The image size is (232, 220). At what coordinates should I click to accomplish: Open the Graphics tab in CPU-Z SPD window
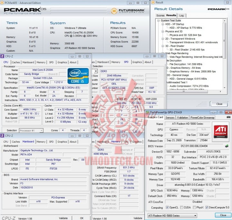click(137, 62)
